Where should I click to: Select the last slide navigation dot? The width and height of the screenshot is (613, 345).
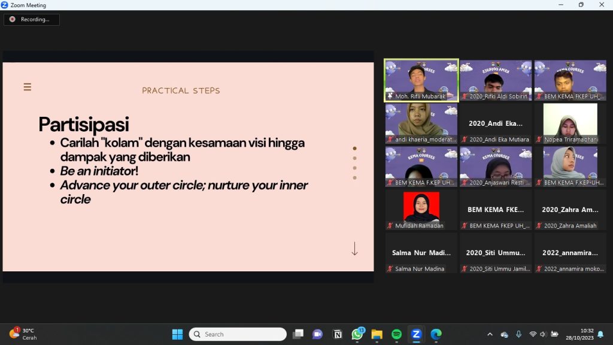(x=354, y=177)
